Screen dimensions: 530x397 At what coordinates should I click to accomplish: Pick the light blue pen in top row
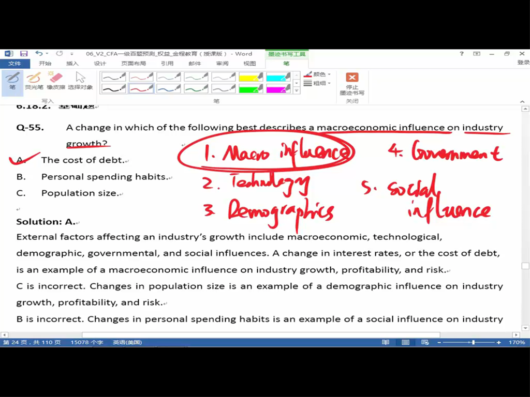[x=168, y=77]
